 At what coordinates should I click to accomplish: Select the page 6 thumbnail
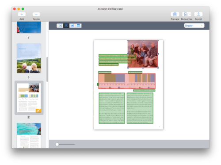[29, 58]
